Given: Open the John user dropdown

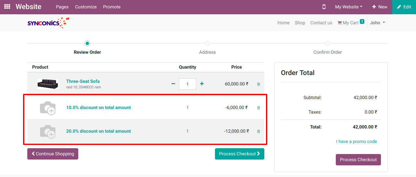Looking at the screenshot, I should 377,23.
